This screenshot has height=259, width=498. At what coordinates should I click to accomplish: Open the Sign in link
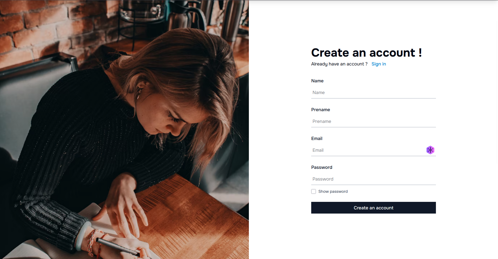tap(379, 64)
